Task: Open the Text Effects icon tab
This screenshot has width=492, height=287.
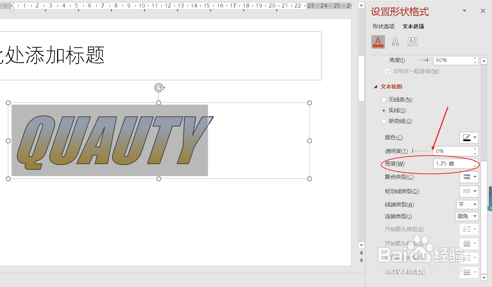Action: point(395,42)
